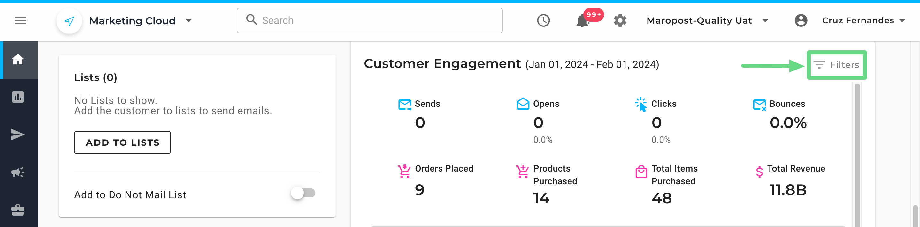Click the Total Revenue metric

coord(789,181)
